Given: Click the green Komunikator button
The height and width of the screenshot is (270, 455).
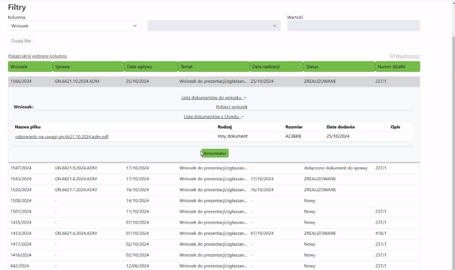Looking at the screenshot, I should 215,153.
